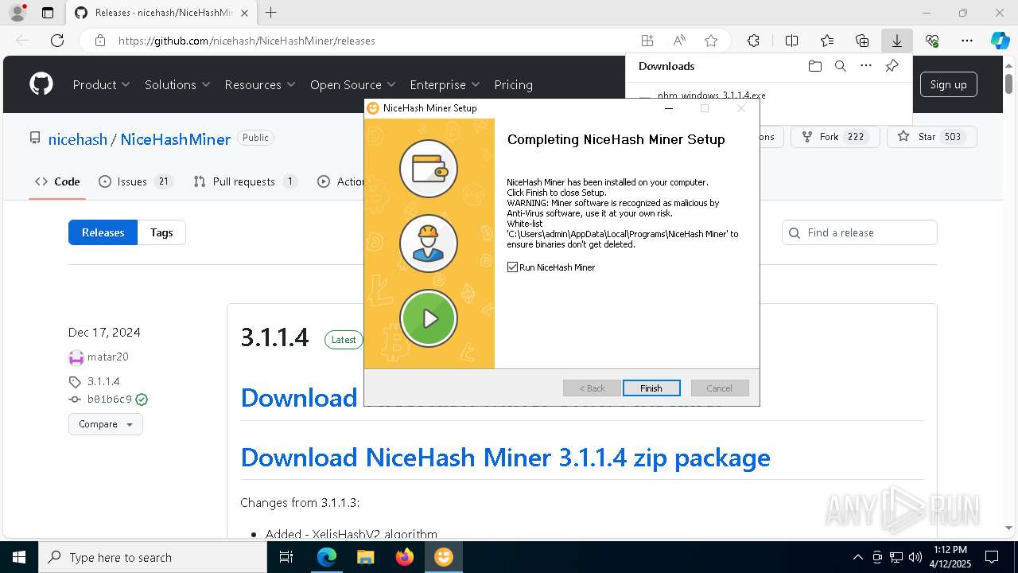
Task: Click the Read aloud icon
Action: (679, 41)
